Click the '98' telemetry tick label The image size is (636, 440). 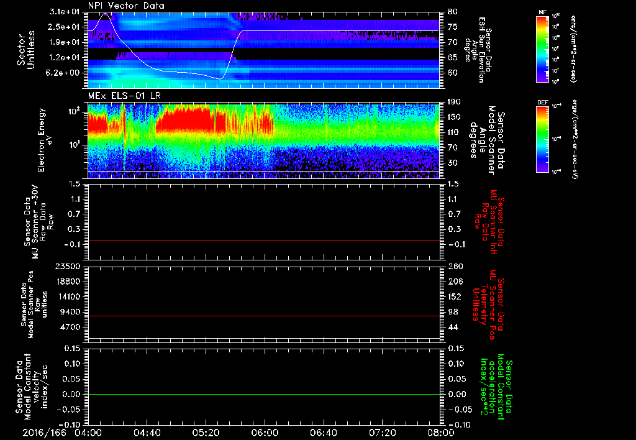(453, 312)
